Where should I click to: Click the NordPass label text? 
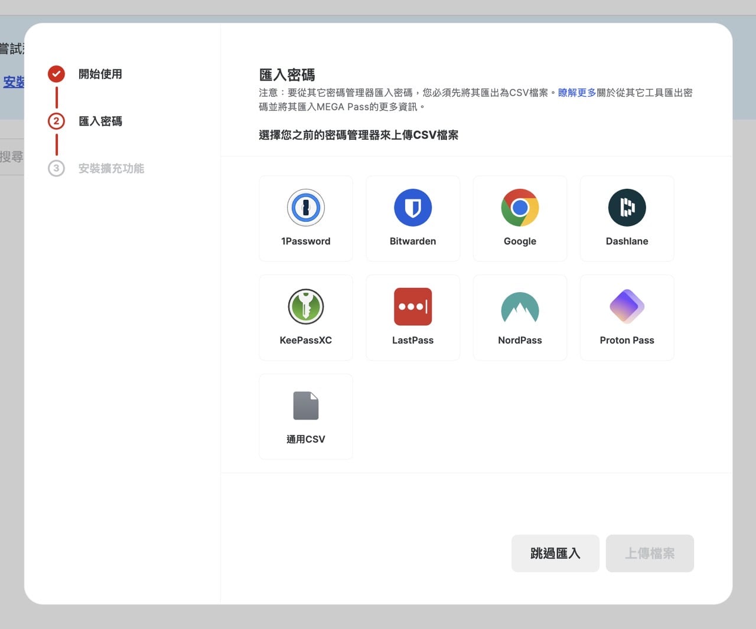coord(520,340)
